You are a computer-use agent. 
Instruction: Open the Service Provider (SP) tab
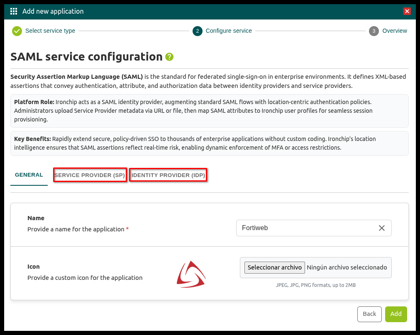(x=90, y=175)
